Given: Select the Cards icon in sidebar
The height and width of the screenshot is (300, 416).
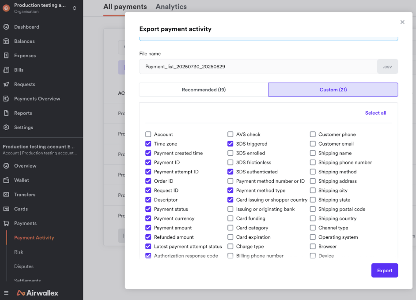Looking at the screenshot, I should point(6,209).
